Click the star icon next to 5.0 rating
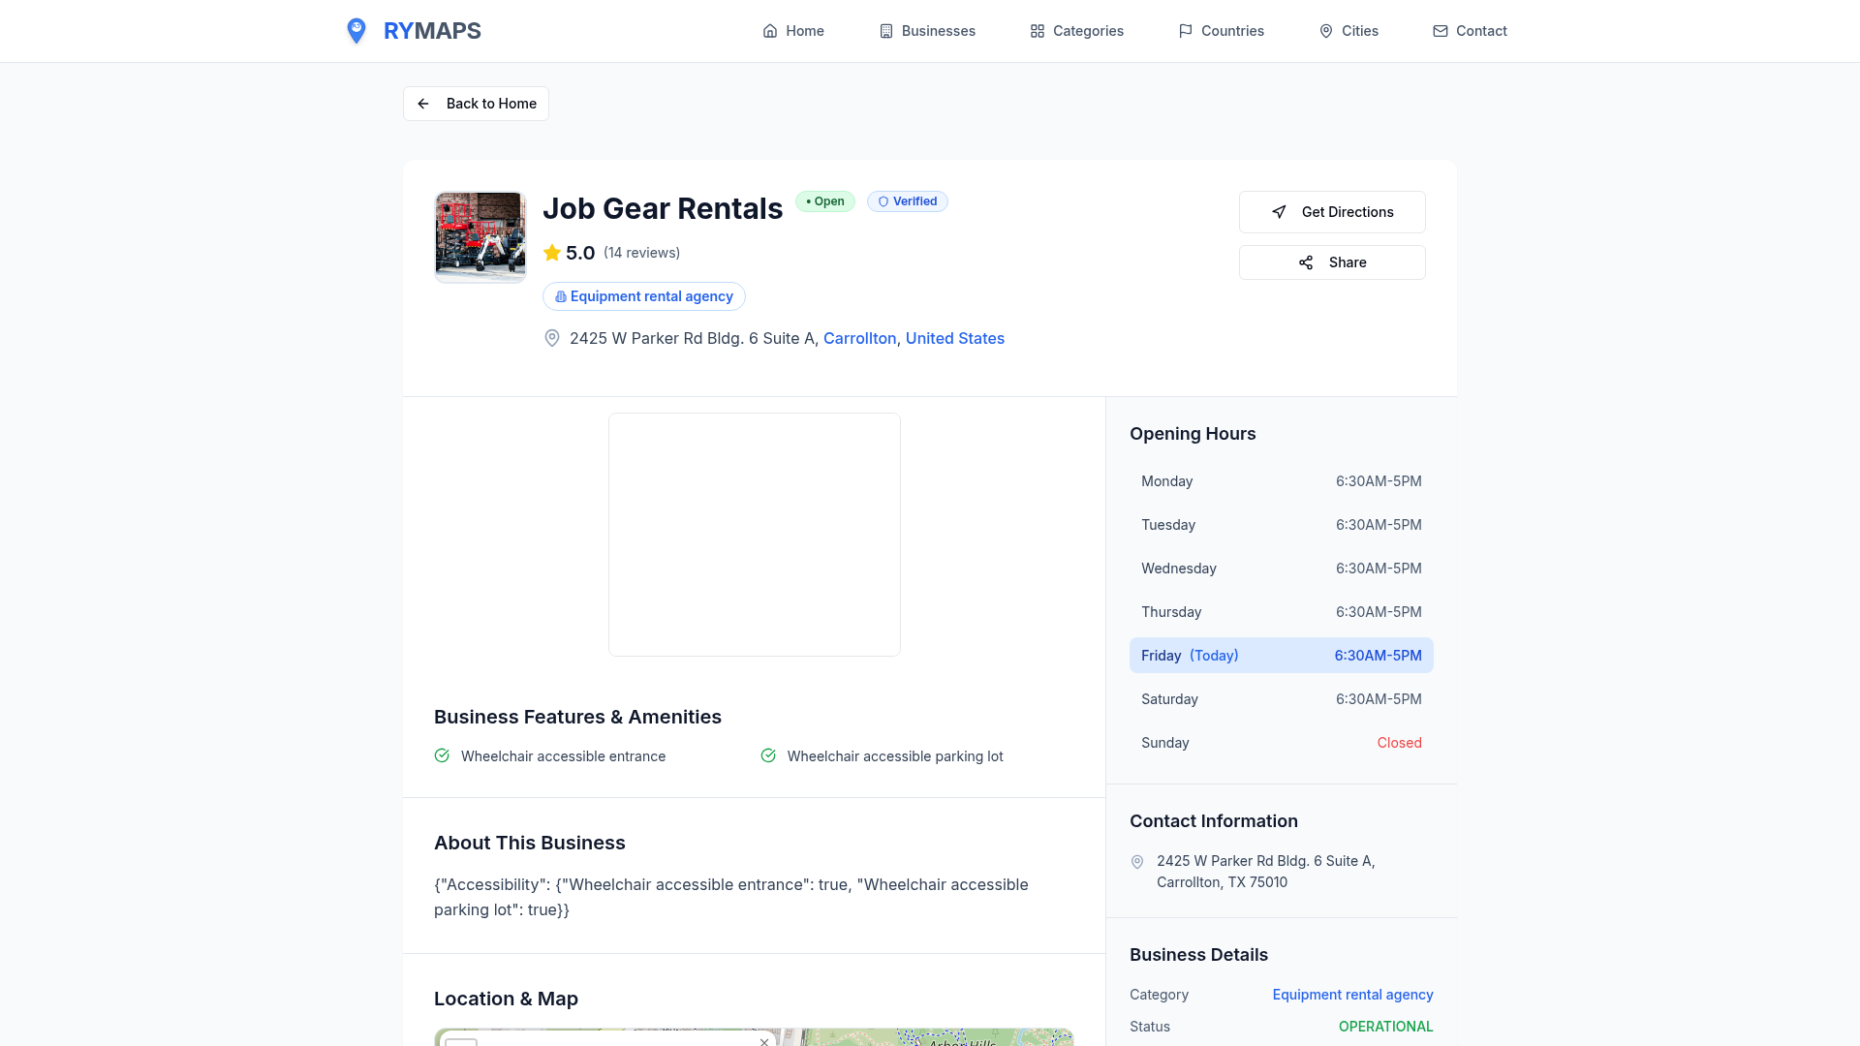The image size is (1860, 1046). pyautogui.click(x=551, y=252)
